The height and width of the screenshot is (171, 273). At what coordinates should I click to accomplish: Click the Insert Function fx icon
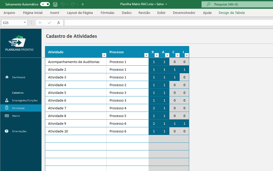coord(59,23)
